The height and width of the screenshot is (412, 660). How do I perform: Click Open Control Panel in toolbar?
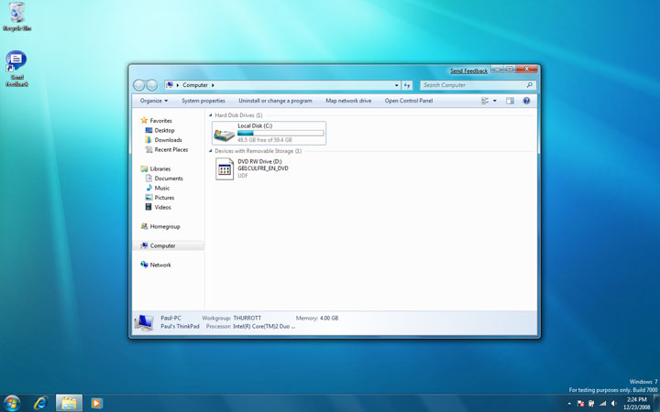(409, 101)
